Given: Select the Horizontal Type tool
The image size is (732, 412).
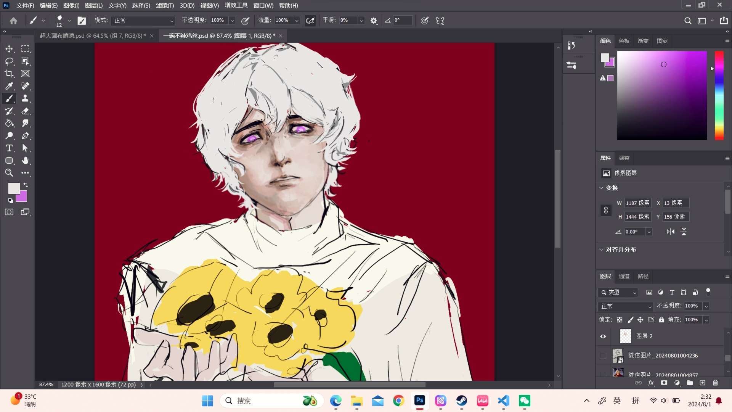Looking at the screenshot, I should point(9,148).
